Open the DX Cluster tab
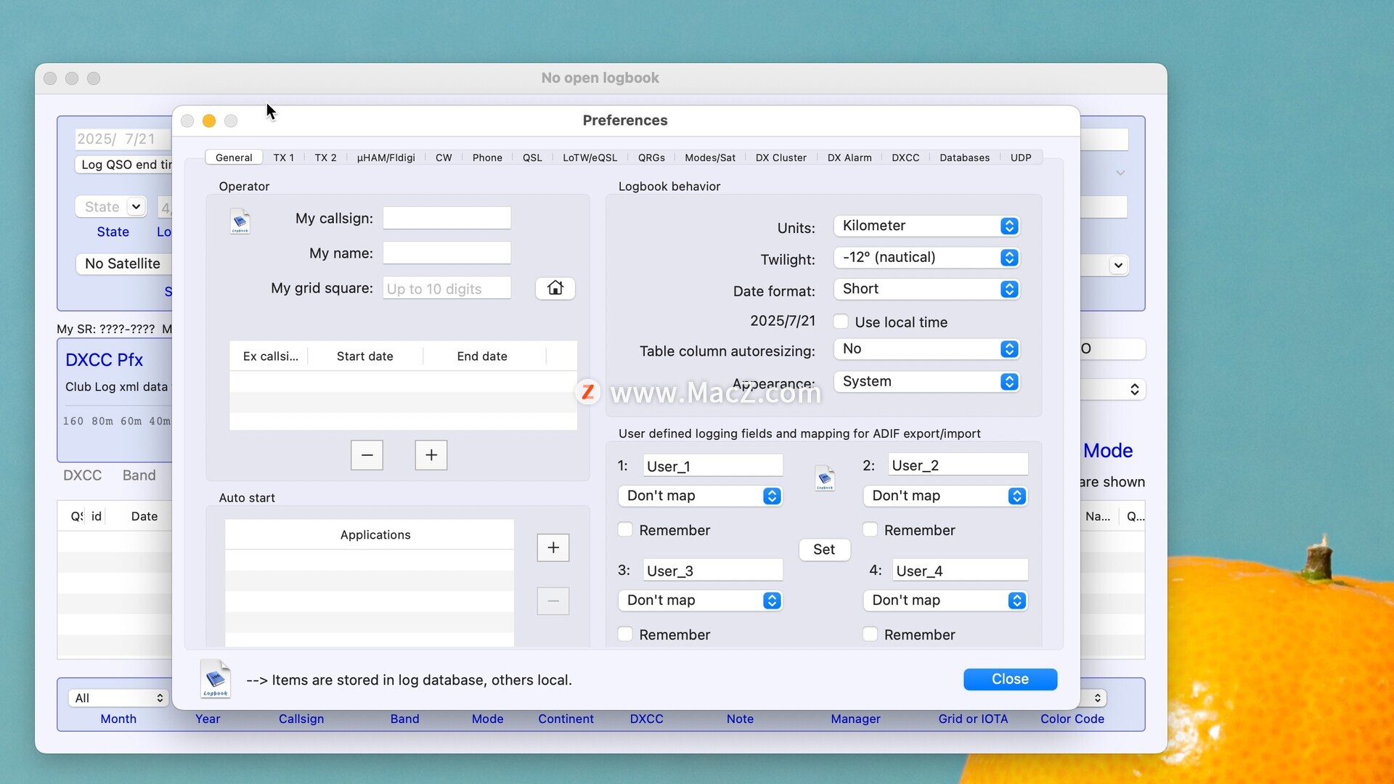Image resolution: width=1394 pixels, height=784 pixels. coord(780,158)
